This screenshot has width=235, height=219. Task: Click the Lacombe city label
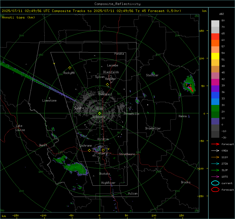113,65
